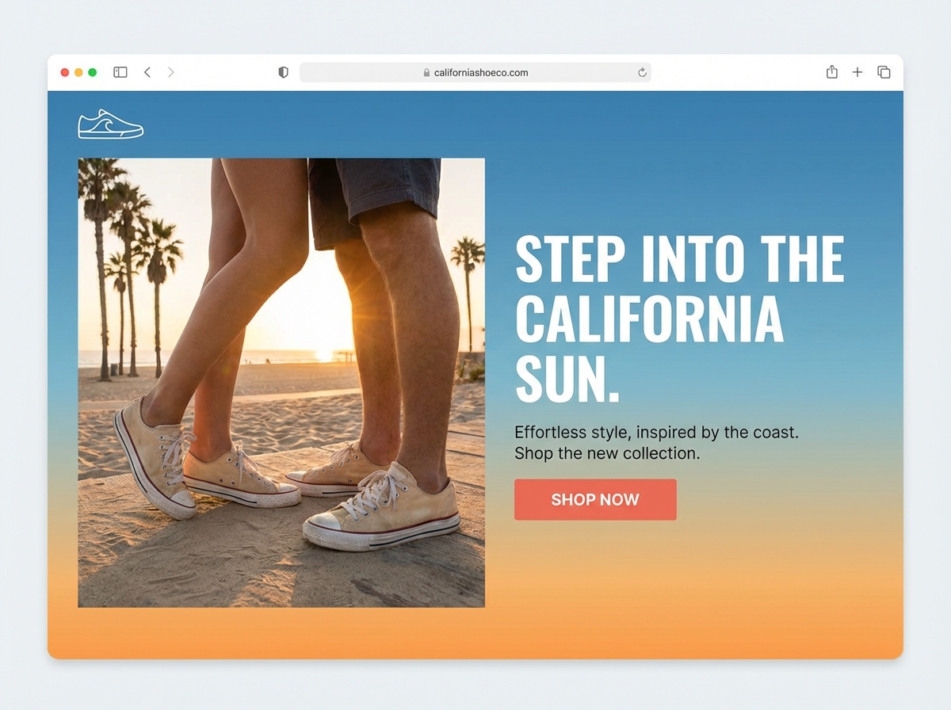Click the tagline 'Effortless style, inspired by the coast.'
The image size is (951, 710).
point(658,432)
